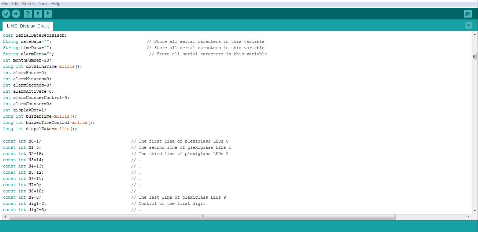Click the 'long int dotBlinkTime=millis();' line
478x232 pixels.
[x=43, y=67]
